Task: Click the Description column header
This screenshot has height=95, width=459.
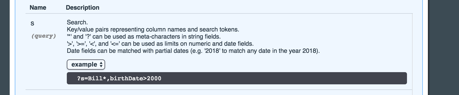Action: click(82, 8)
